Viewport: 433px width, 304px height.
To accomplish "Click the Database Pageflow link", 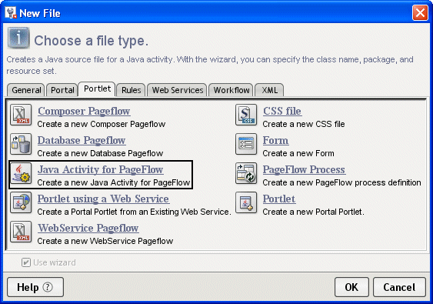I will 82,140.
